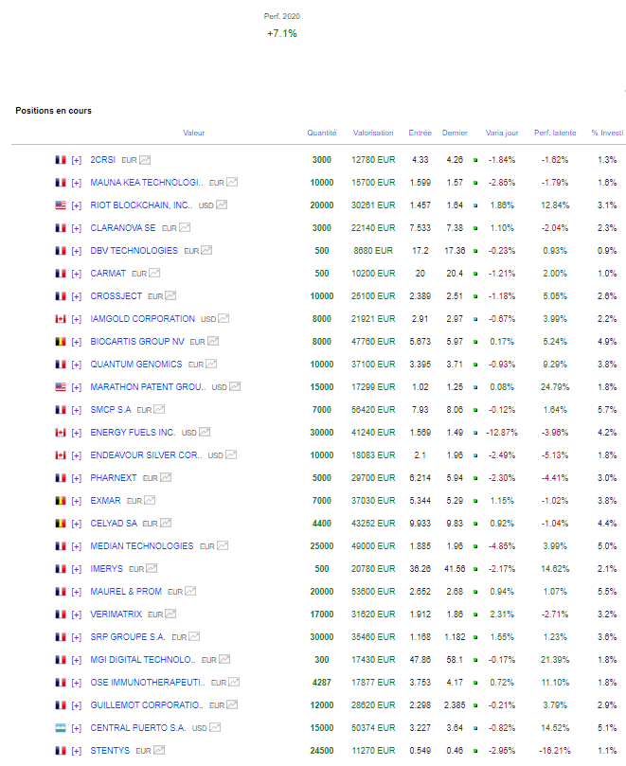Click chart icon next to EXMAR
The height and width of the screenshot is (766, 626).
click(x=150, y=501)
